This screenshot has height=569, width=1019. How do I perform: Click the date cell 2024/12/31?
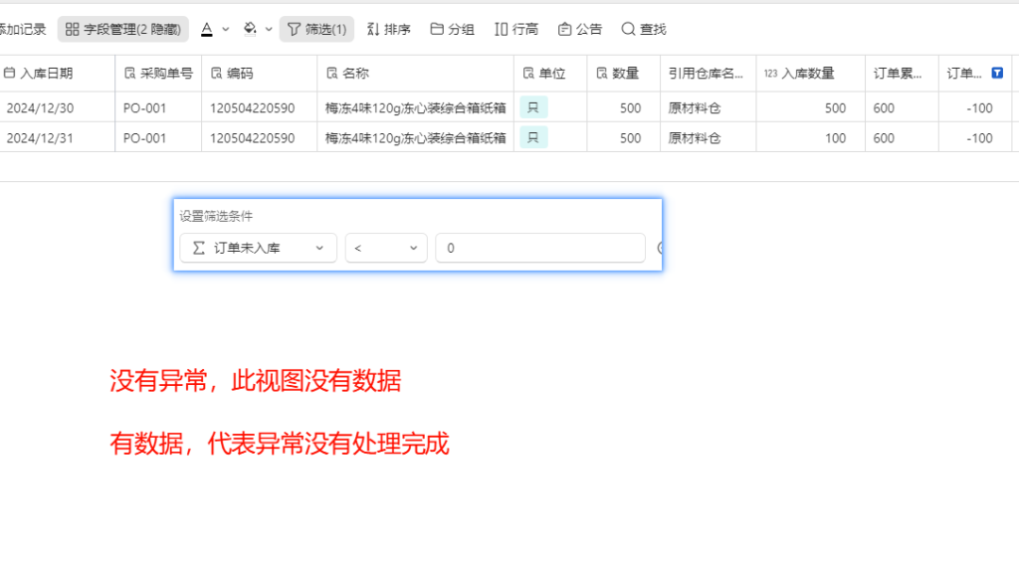click(x=40, y=138)
